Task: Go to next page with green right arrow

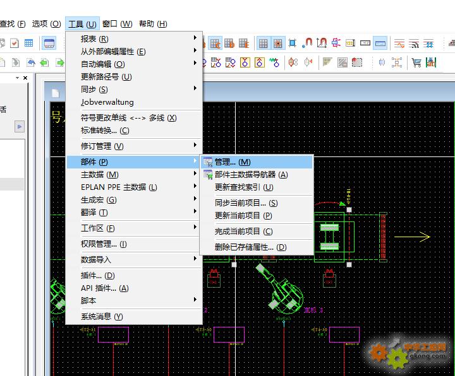Action: pyautogui.click(x=59, y=62)
